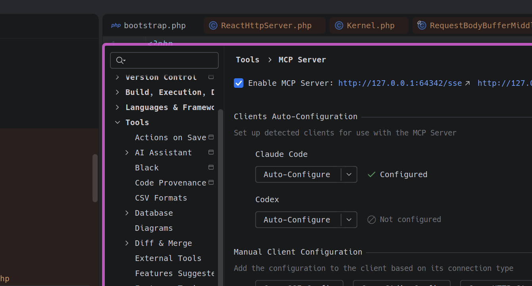532x286 pixels.
Task: Expand Build, Execution, Deployment node
Action: pos(118,92)
